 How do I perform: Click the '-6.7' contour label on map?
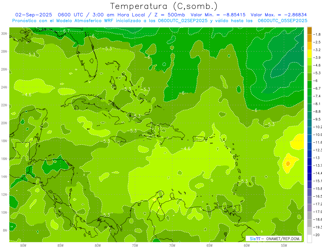click(x=65, y=31)
